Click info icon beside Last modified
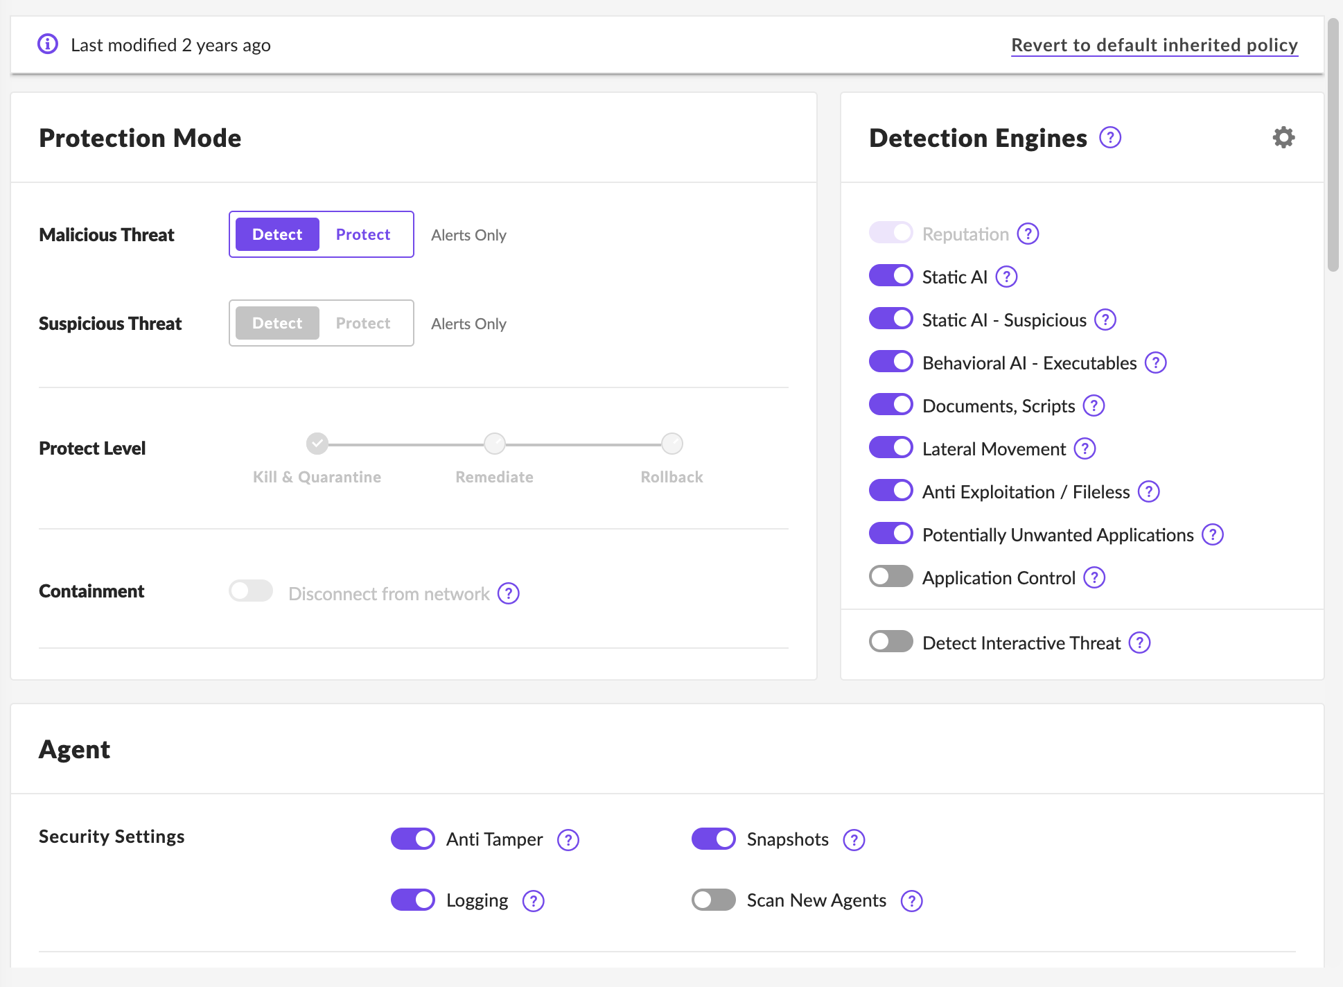 coord(48,44)
